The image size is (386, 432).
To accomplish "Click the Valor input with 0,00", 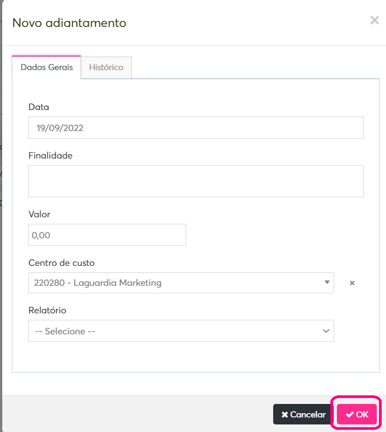I will tap(107, 235).
